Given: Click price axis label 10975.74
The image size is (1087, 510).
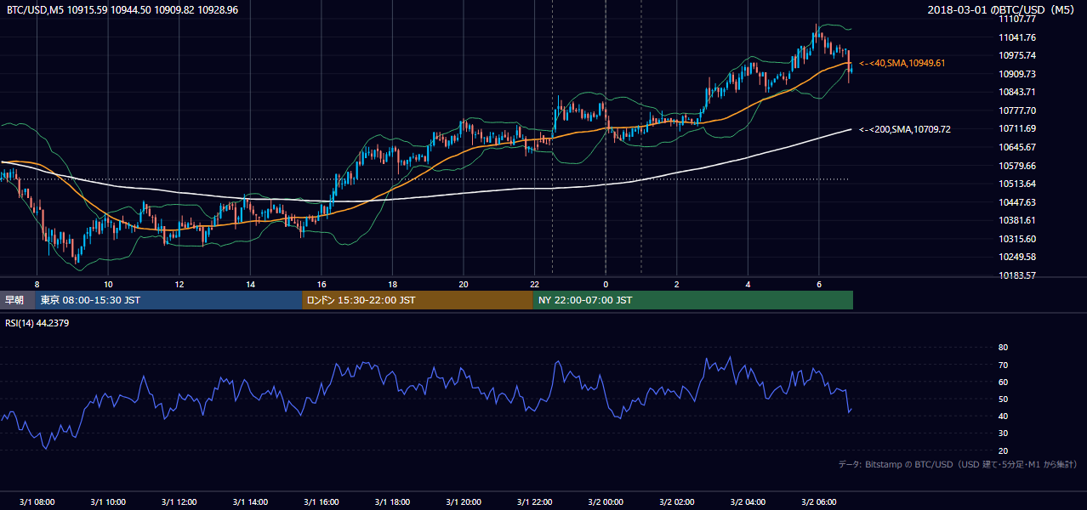Looking at the screenshot, I should (1016, 55).
